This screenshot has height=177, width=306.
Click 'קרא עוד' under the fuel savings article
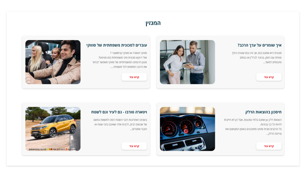[269, 146]
